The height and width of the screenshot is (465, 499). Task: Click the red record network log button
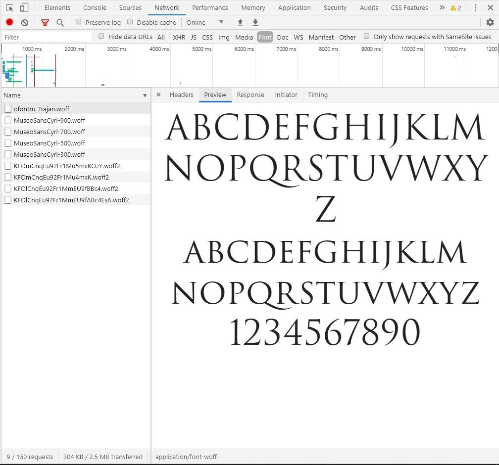[x=9, y=22]
